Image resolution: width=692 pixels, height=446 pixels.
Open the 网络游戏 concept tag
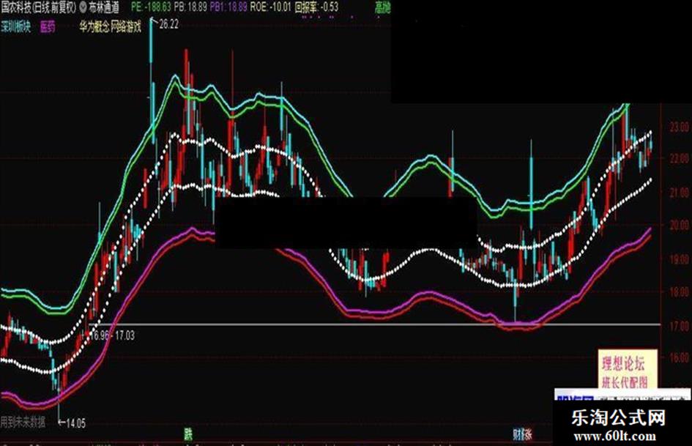click(126, 27)
